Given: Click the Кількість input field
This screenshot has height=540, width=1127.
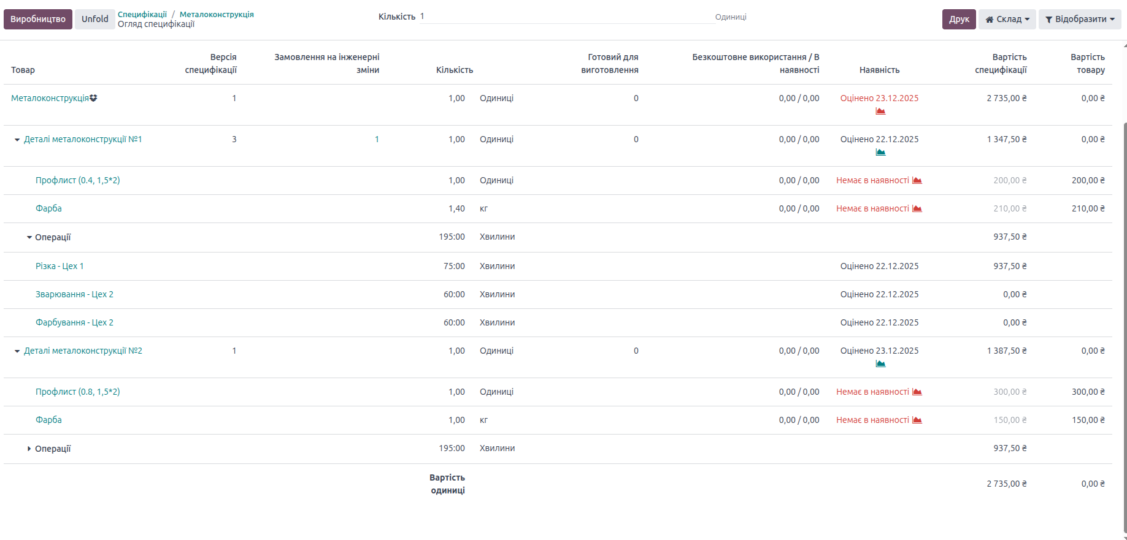Looking at the screenshot, I should (x=564, y=17).
